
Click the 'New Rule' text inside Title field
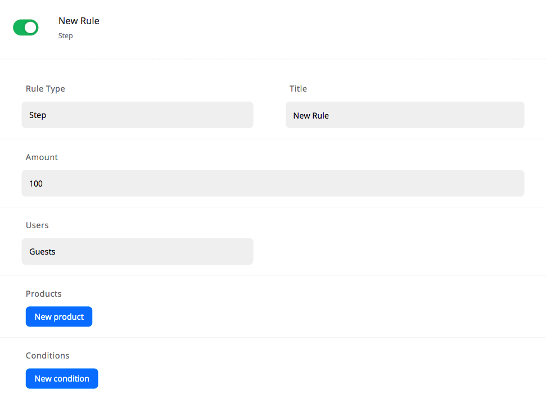(x=311, y=116)
